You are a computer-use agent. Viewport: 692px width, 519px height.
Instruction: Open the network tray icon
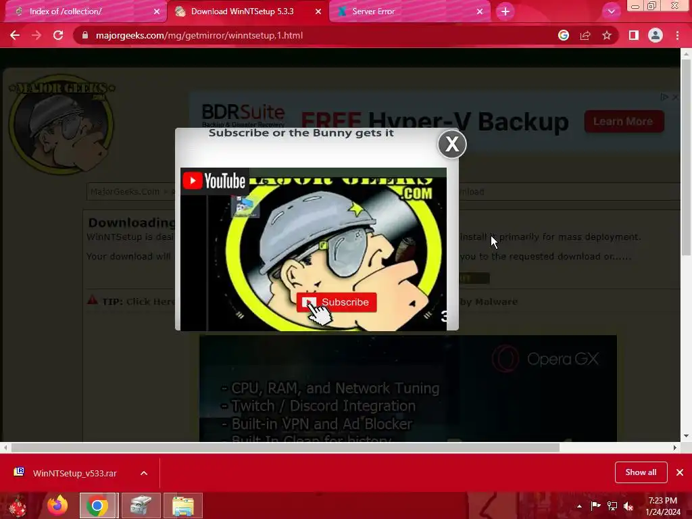612,505
